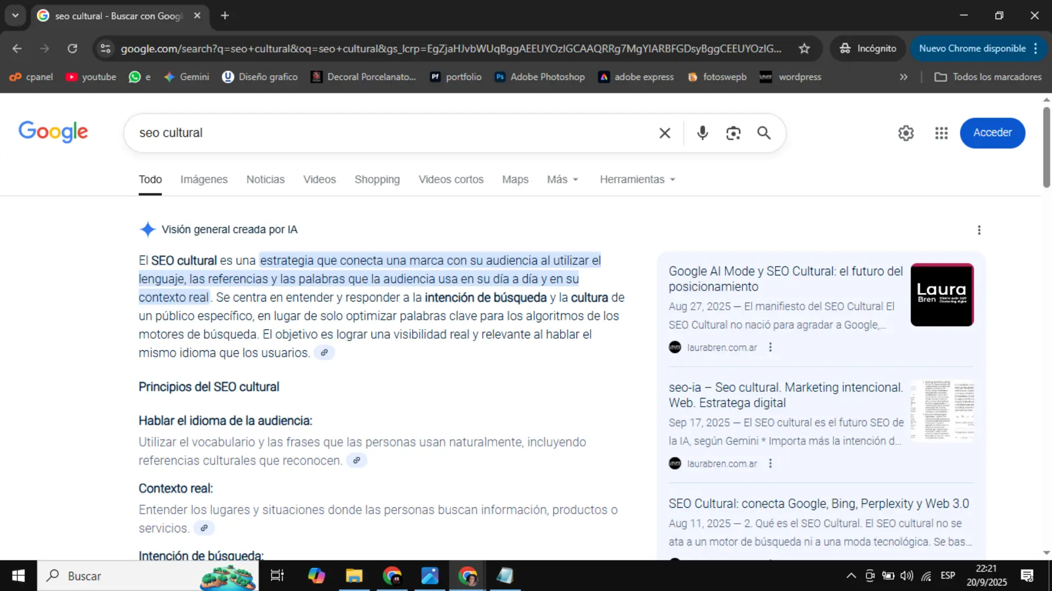Screen dimensions: 1052x591
Task: Open the Más options dropdown
Action: point(562,179)
